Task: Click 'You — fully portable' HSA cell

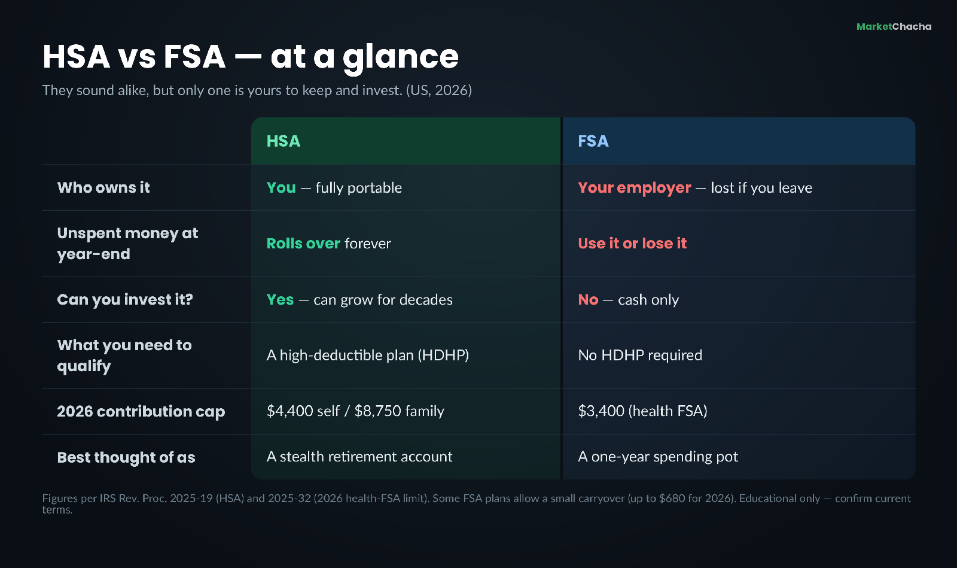Action: pyautogui.click(x=334, y=188)
